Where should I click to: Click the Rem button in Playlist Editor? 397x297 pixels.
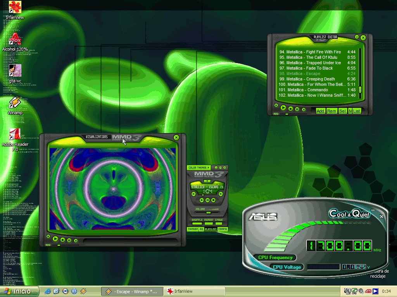(331, 111)
